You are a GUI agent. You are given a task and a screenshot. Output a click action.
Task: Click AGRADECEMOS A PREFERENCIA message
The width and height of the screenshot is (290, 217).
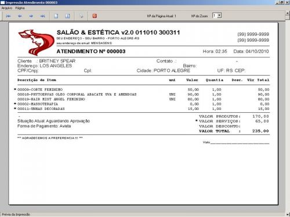point(50,138)
